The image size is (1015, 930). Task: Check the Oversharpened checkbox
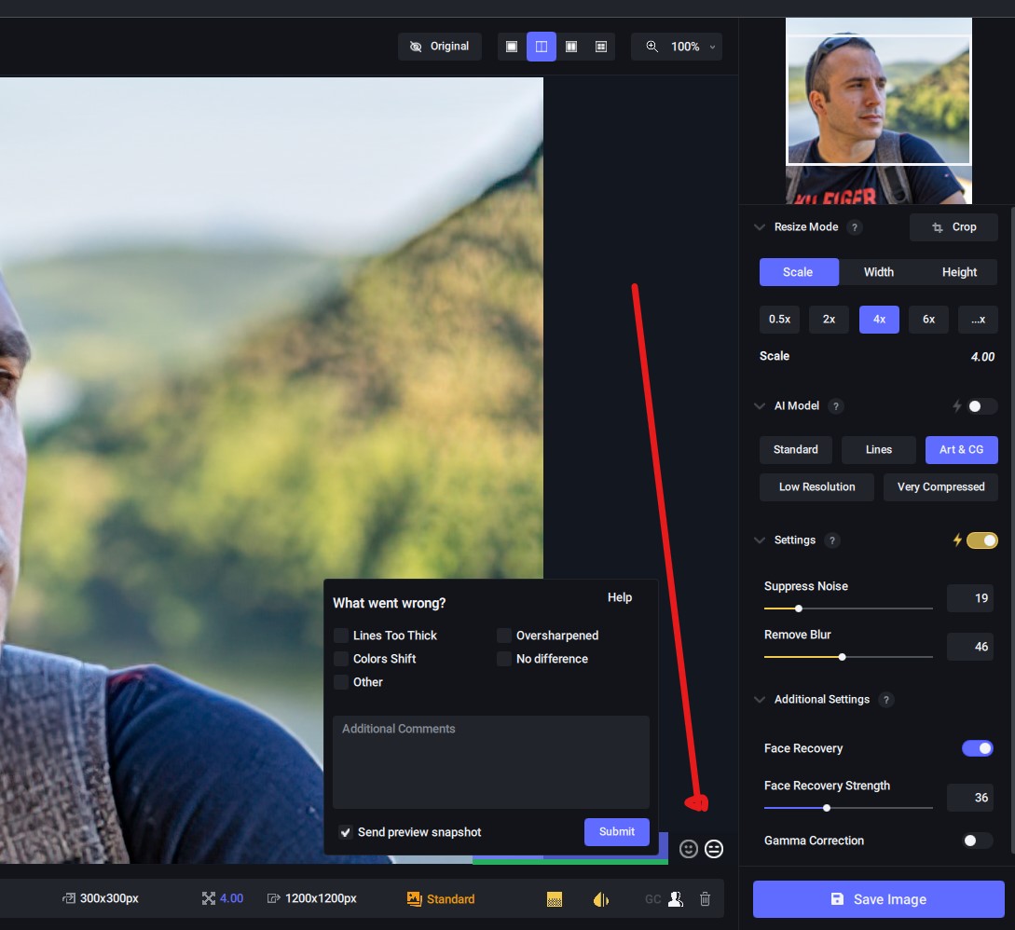click(x=504, y=636)
